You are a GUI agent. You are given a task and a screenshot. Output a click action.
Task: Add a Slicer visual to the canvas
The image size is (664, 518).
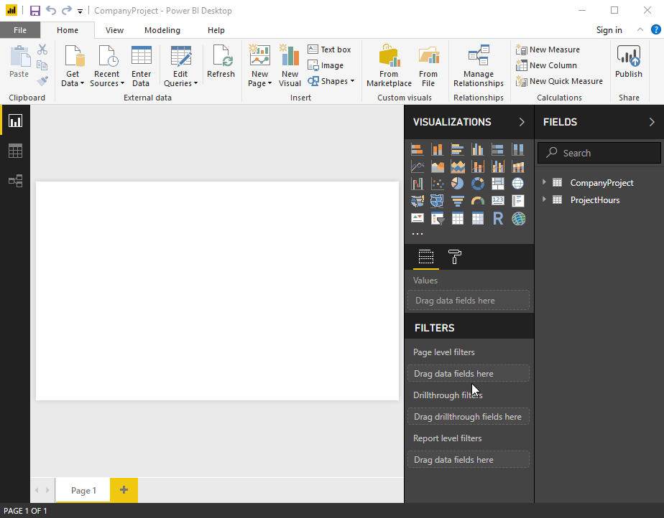pyautogui.click(x=438, y=218)
